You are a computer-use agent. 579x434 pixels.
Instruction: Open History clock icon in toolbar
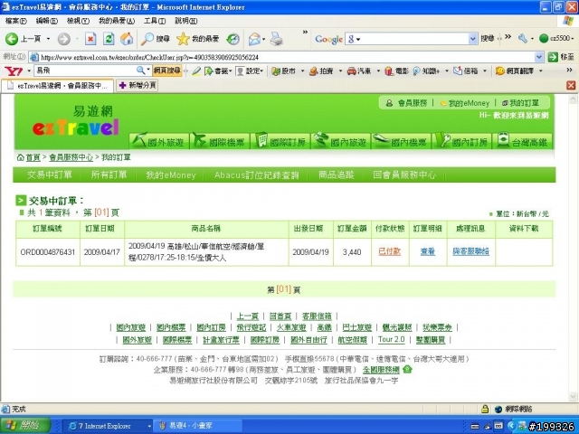pos(233,39)
